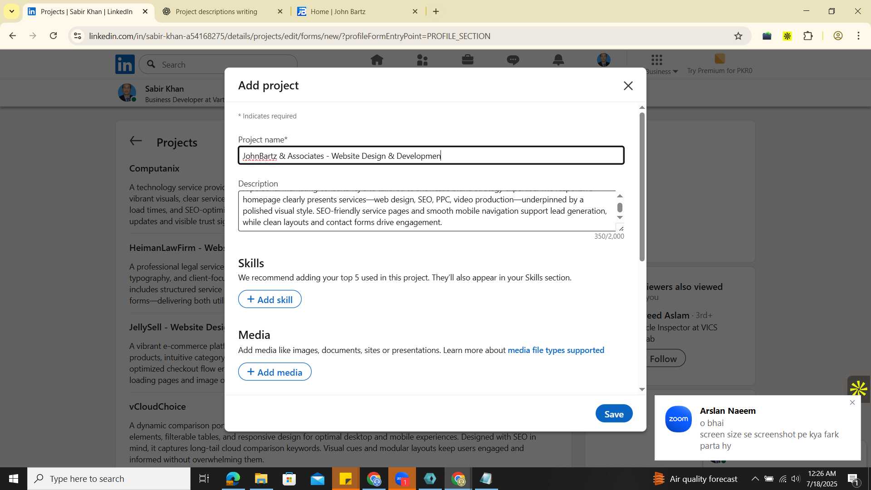
Task: Click the Project name input field
Action: (431, 156)
